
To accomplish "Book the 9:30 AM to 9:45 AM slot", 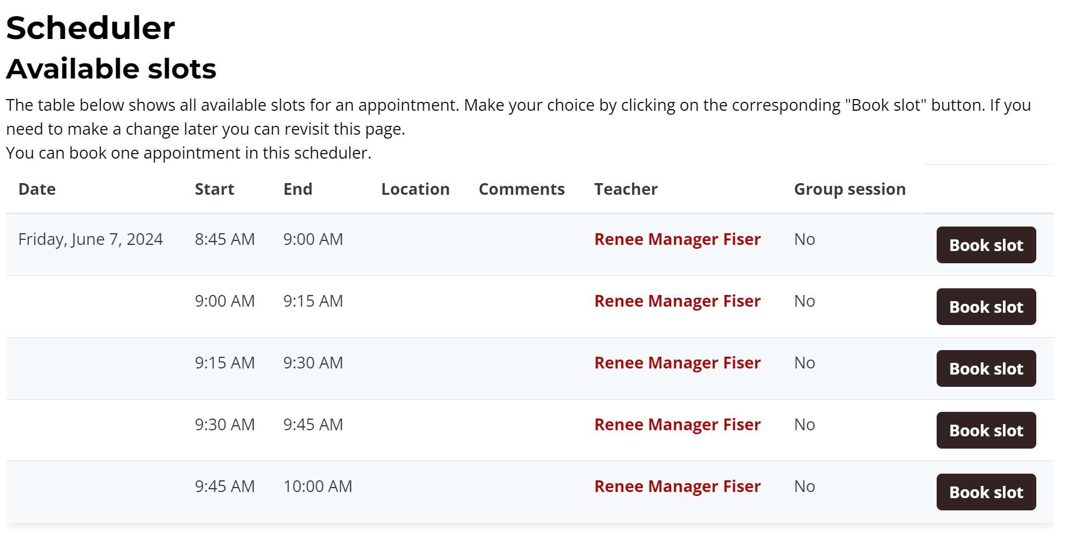I will (986, 430).
